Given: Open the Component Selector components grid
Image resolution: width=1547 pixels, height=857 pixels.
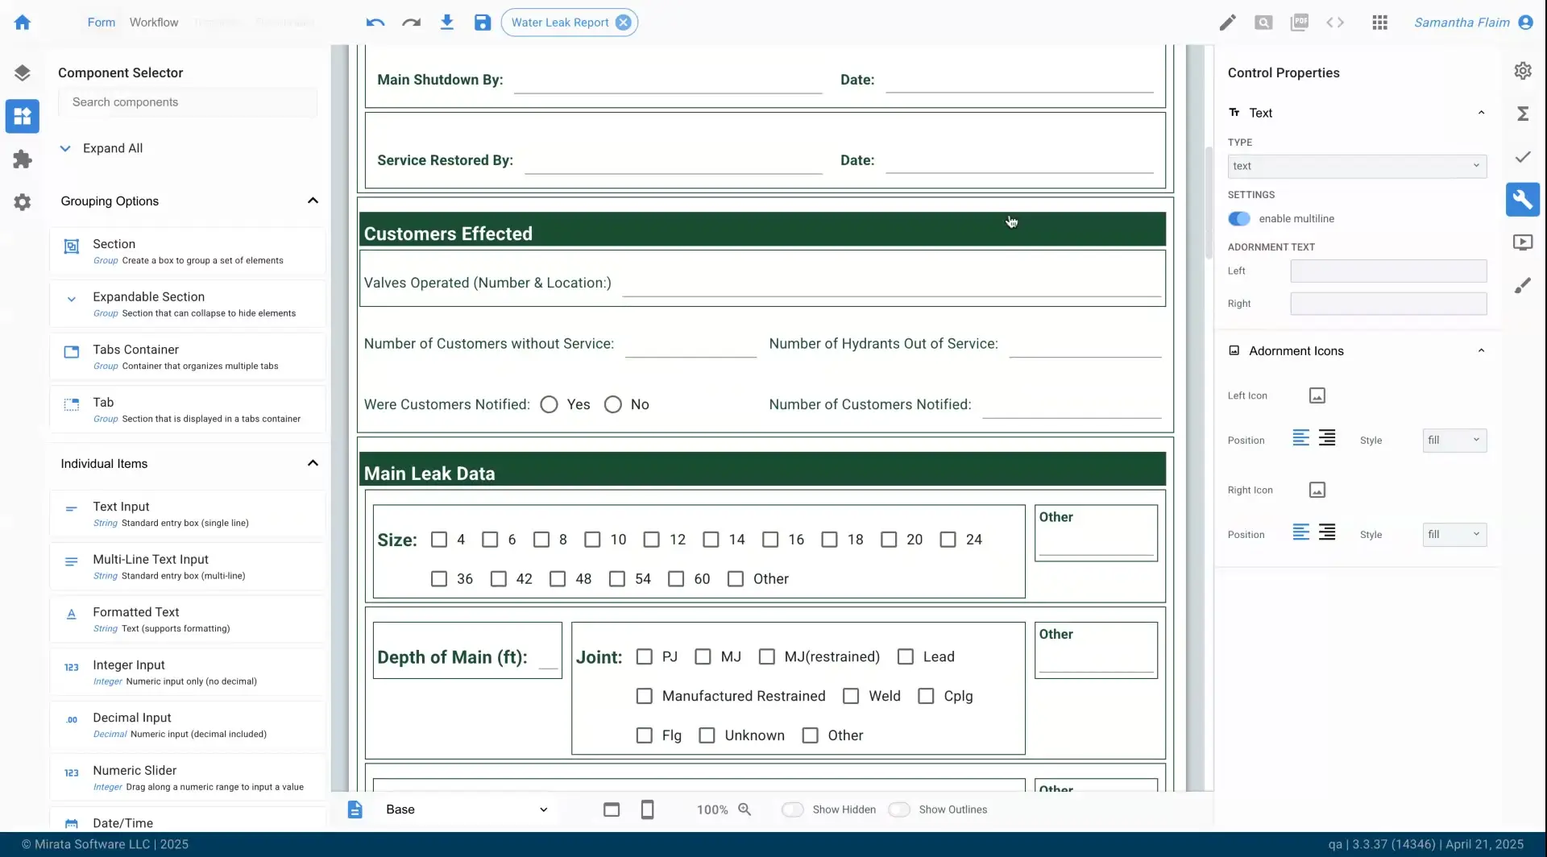Looking at the screenshot, I should click(x=23, y=116).
